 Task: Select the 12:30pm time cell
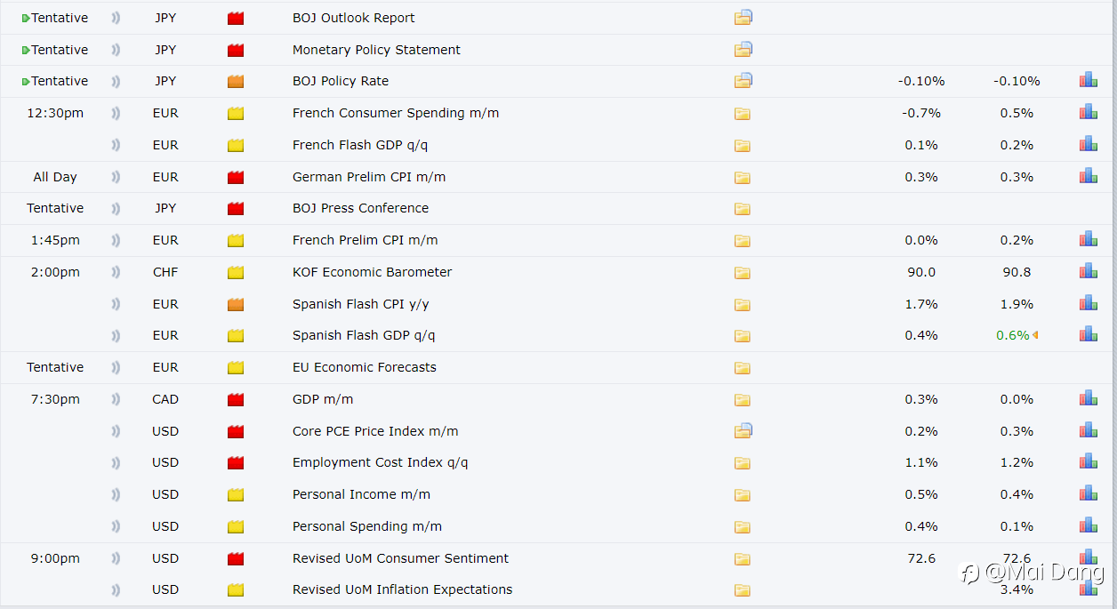pyautogui.click(x=55, y=113)
